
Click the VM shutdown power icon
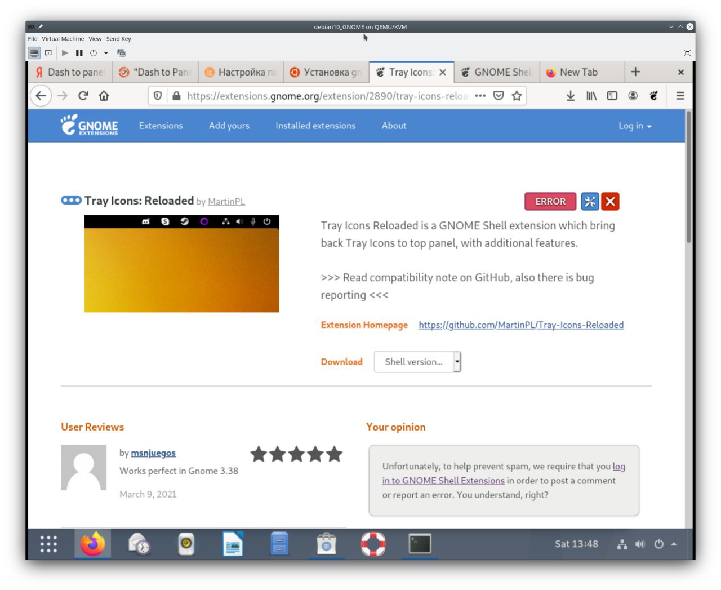click(94, 53)
